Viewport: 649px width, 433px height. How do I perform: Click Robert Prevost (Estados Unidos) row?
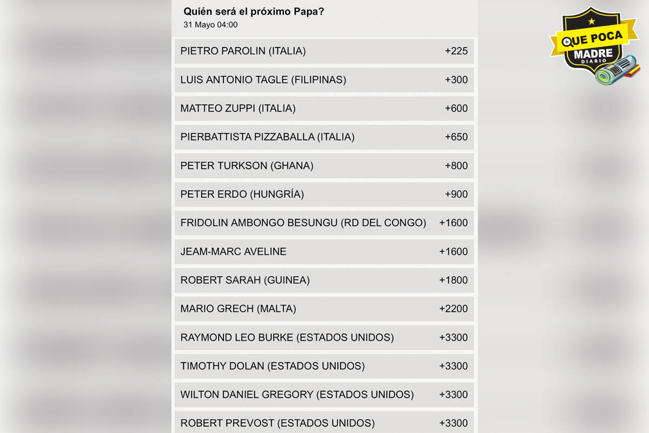pos(324,423)
